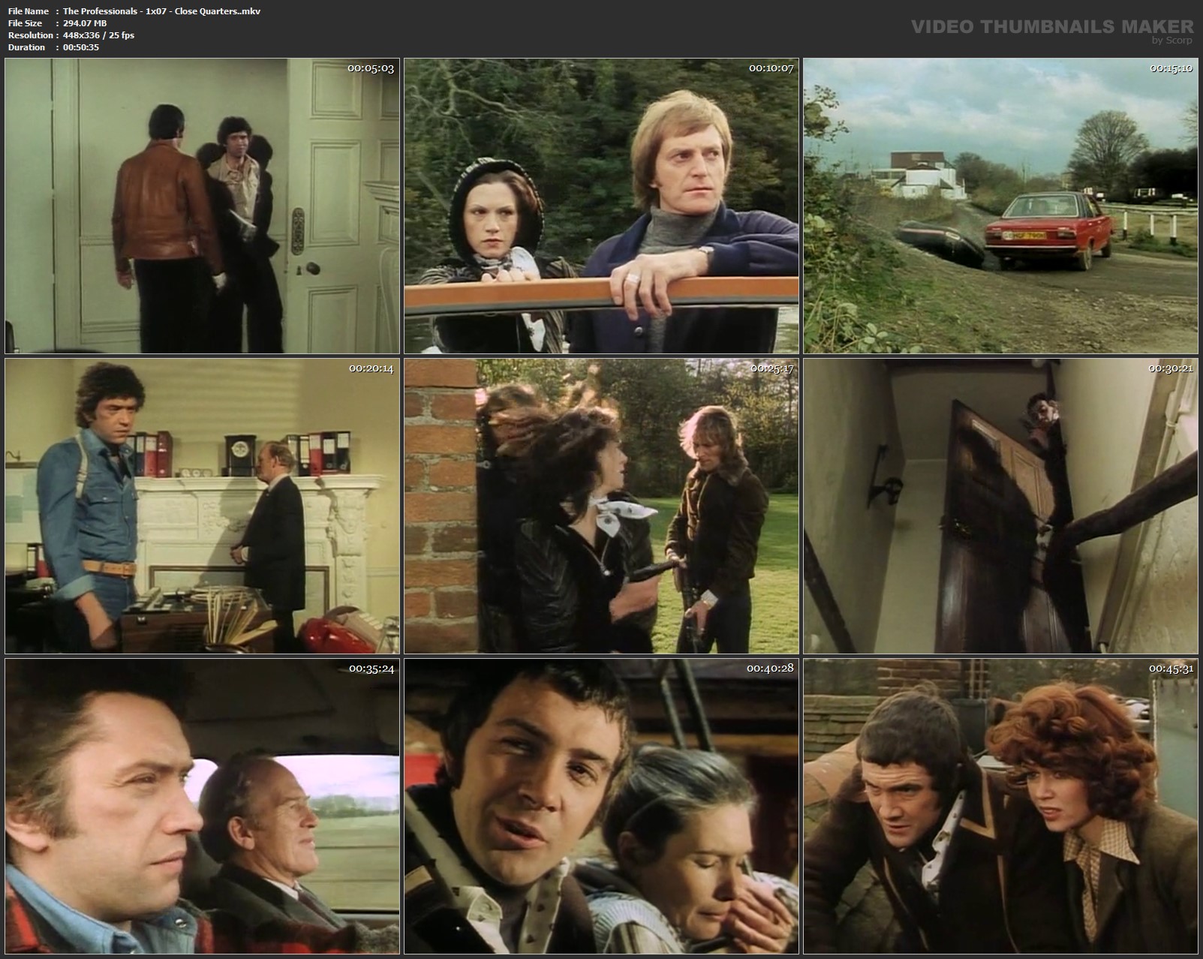Click the resolution value '448x336 / 25 fps'
This screenshot has width=1203, height=959.
click(99, 35)
